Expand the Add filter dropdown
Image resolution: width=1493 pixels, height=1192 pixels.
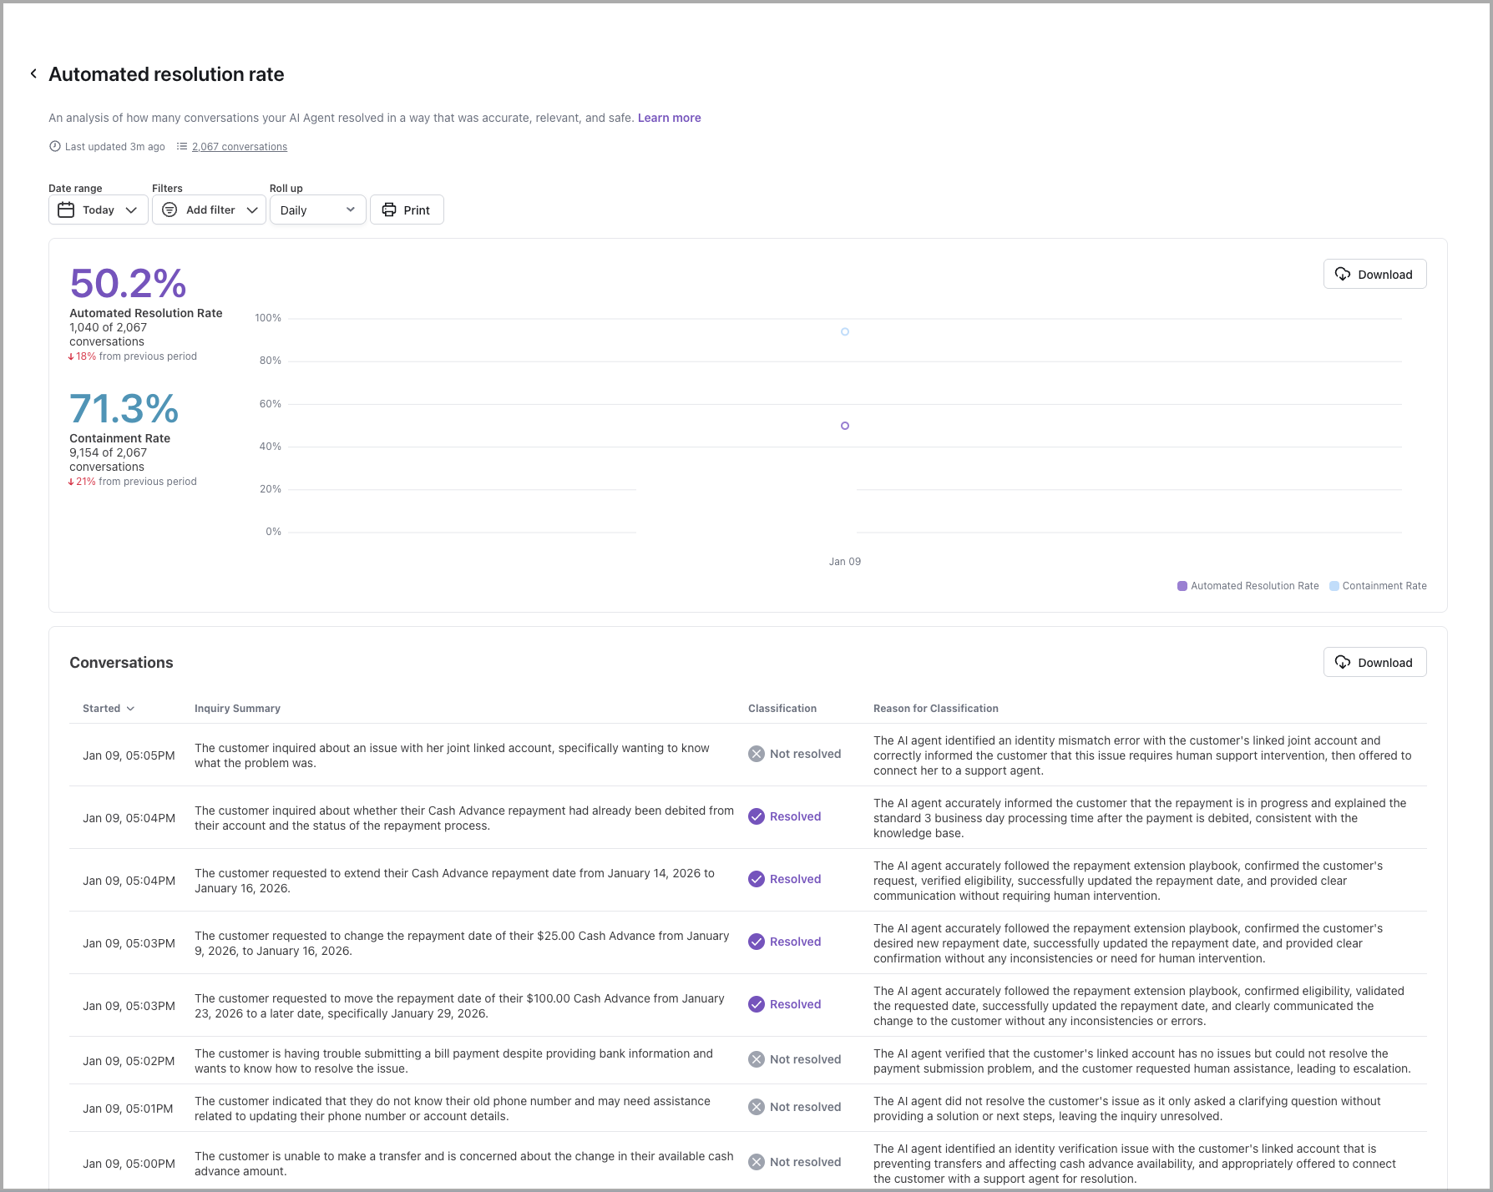pyautogui.click(x=210, y=210)
